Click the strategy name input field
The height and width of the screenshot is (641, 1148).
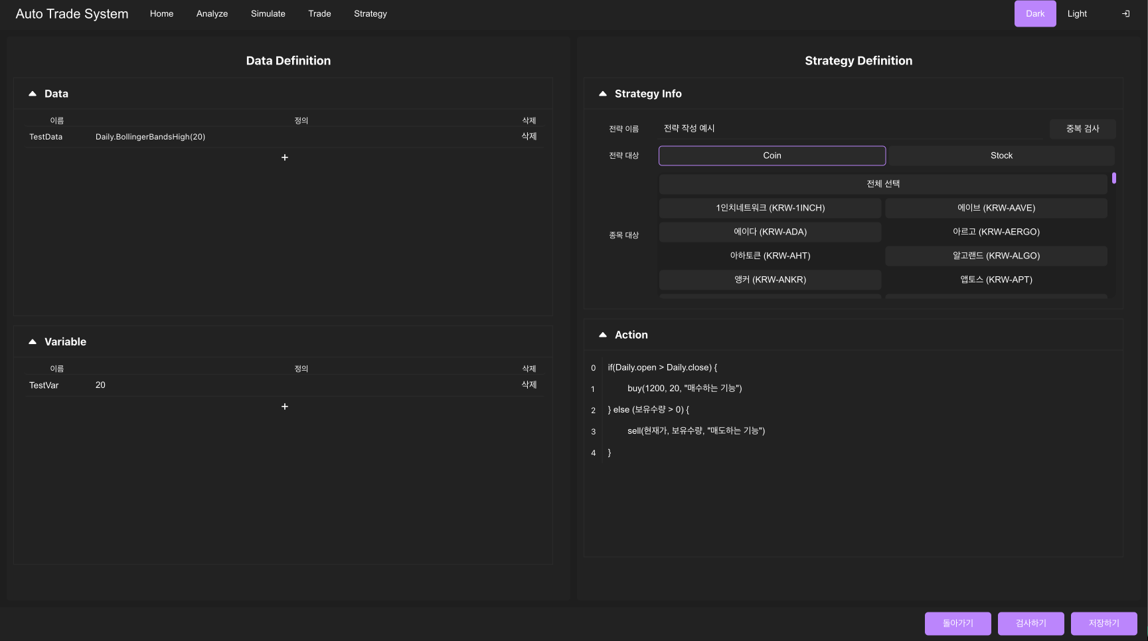coord(850,129)
